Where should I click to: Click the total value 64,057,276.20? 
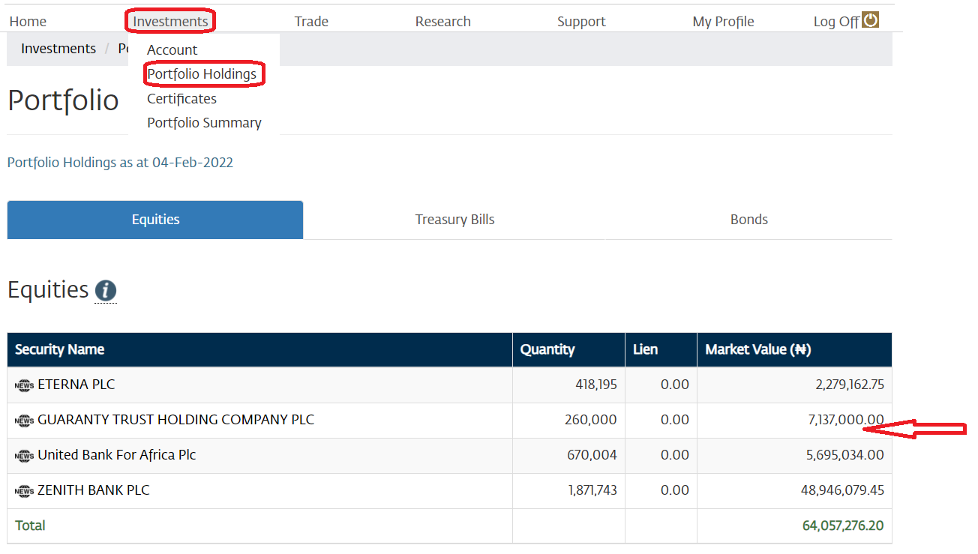843,526
